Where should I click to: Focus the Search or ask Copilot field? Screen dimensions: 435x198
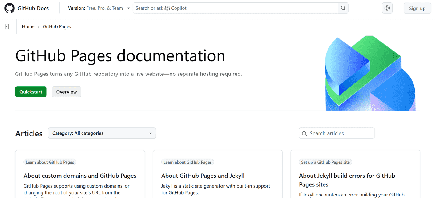pos(235,8)
